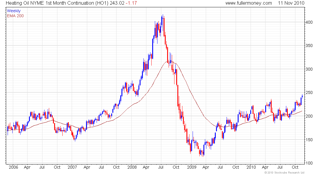322x175 pixels.
Task: Click the 'Jul' label between 2008 and 2009
Action: coord(161,167)
